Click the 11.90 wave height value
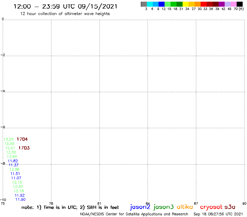Viewport: 247px width, 217px height. tap(20, 200)
